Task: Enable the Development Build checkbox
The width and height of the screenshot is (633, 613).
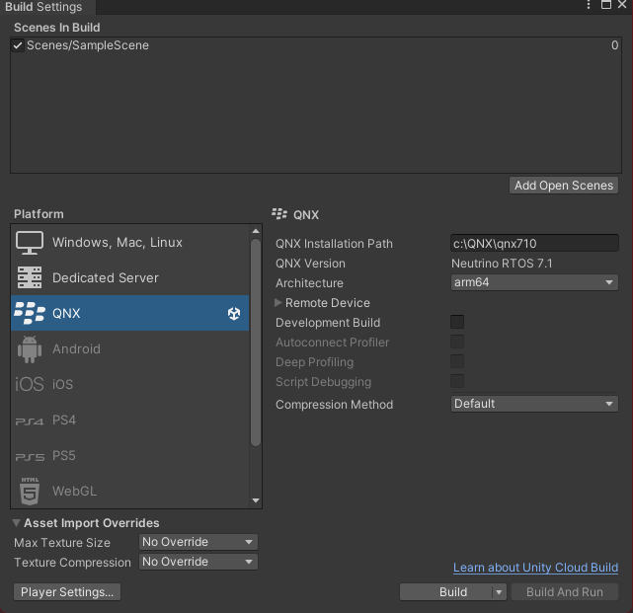Action: tap(457, 322)
